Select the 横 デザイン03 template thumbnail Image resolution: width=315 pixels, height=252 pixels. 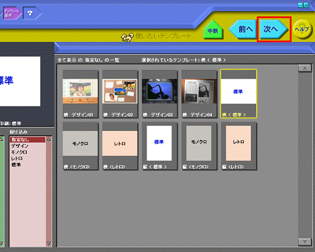coord(159,94)
